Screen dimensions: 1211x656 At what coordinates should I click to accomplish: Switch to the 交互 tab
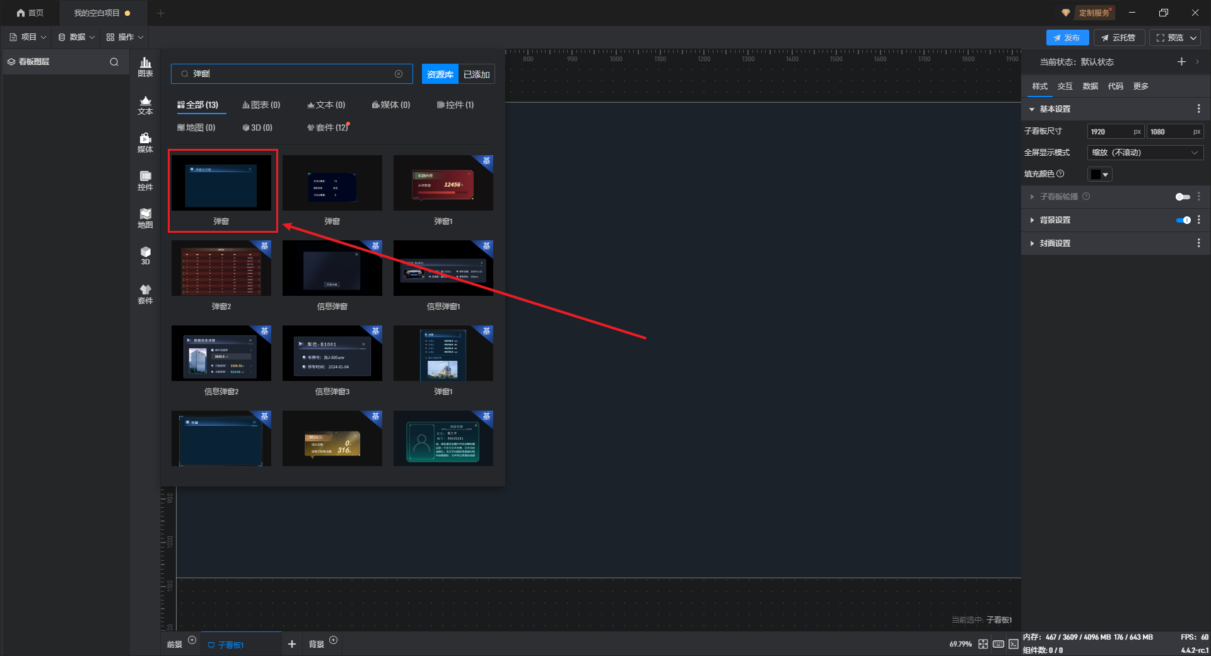pyautogui.click(x=1065, y=86)
